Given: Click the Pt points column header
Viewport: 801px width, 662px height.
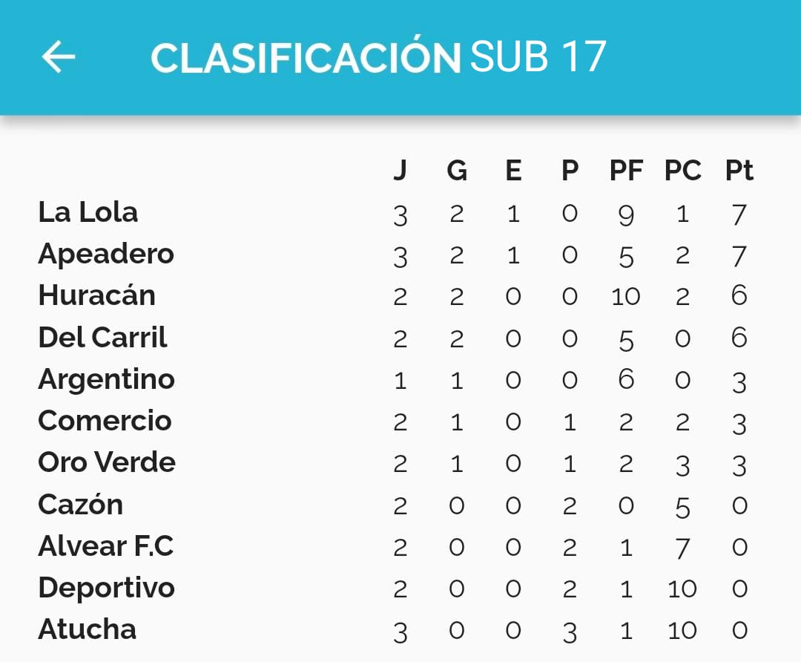Looking at the screenshot, I should pos(739,170).
